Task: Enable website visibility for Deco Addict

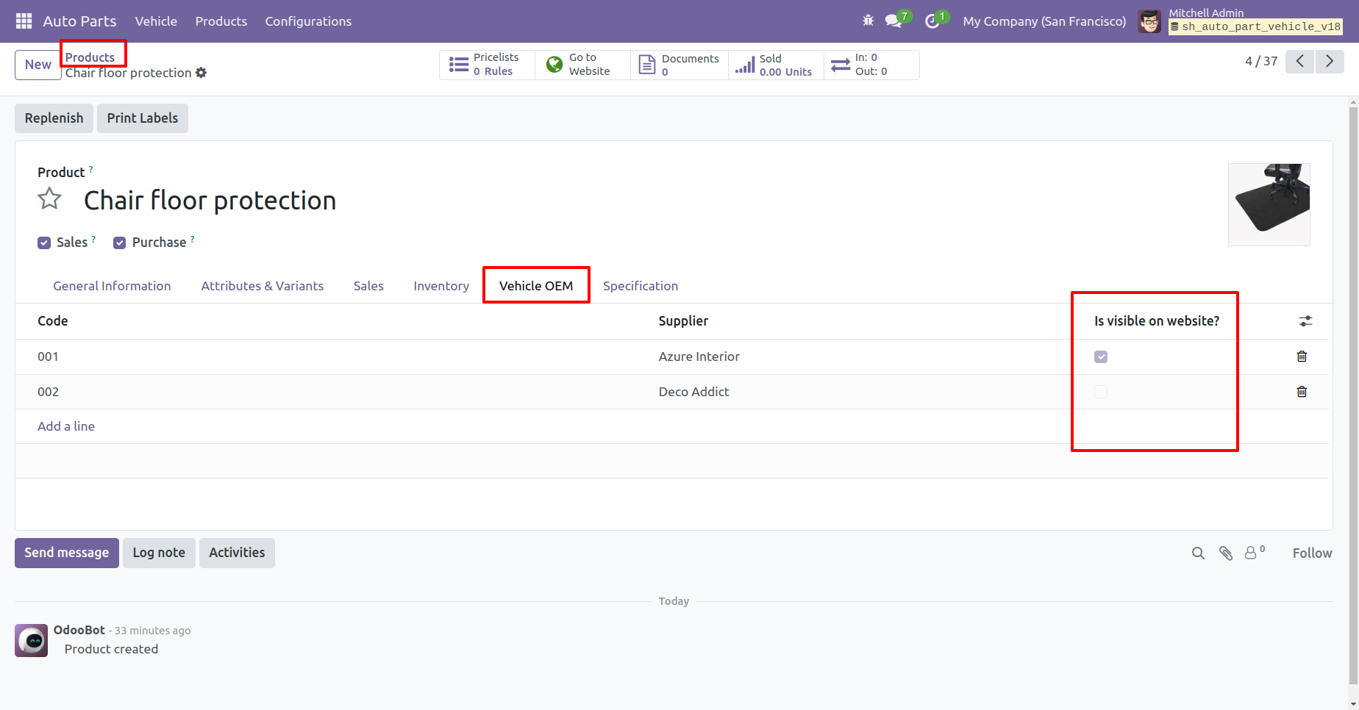Action: 1100,392
